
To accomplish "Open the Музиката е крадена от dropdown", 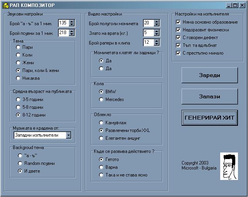I will click(x=68, y=135).
